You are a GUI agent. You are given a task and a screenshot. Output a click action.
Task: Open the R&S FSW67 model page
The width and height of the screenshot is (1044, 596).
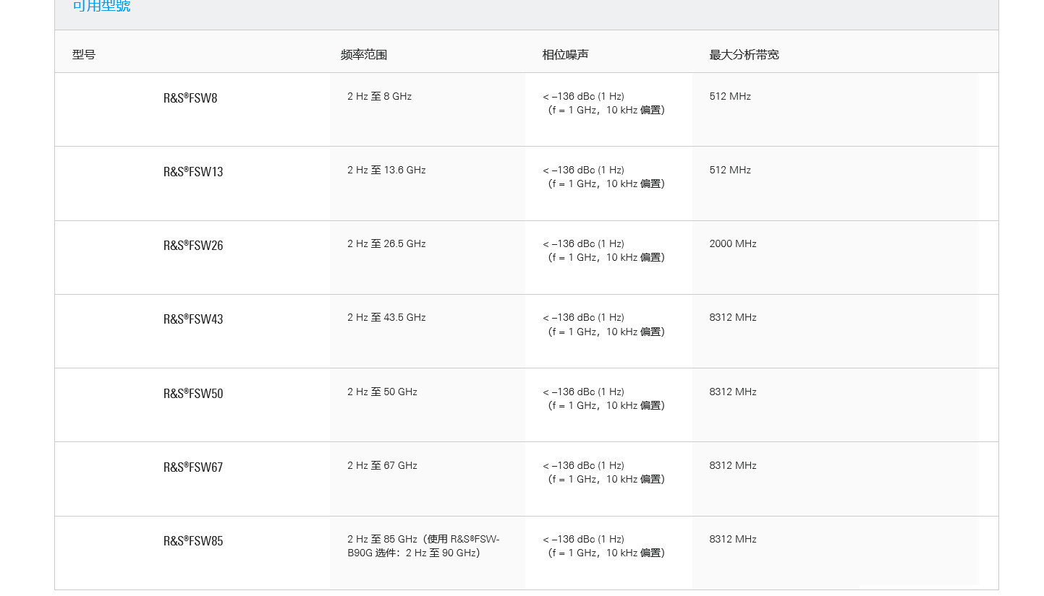point(193,467)
